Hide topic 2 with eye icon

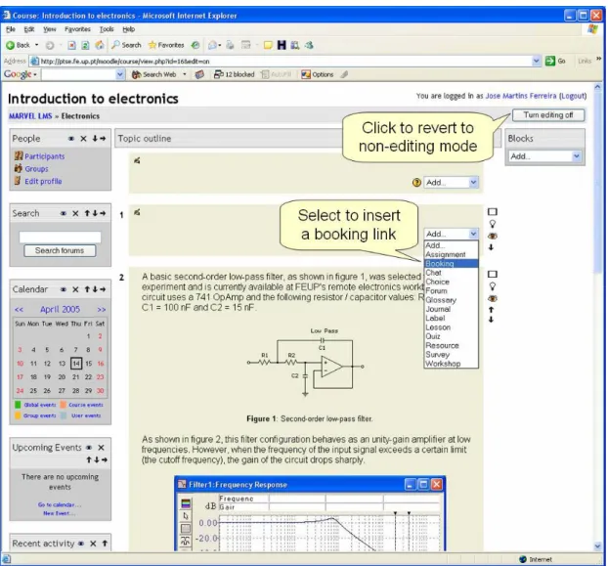pyautogui.click(x=492, y=298)
